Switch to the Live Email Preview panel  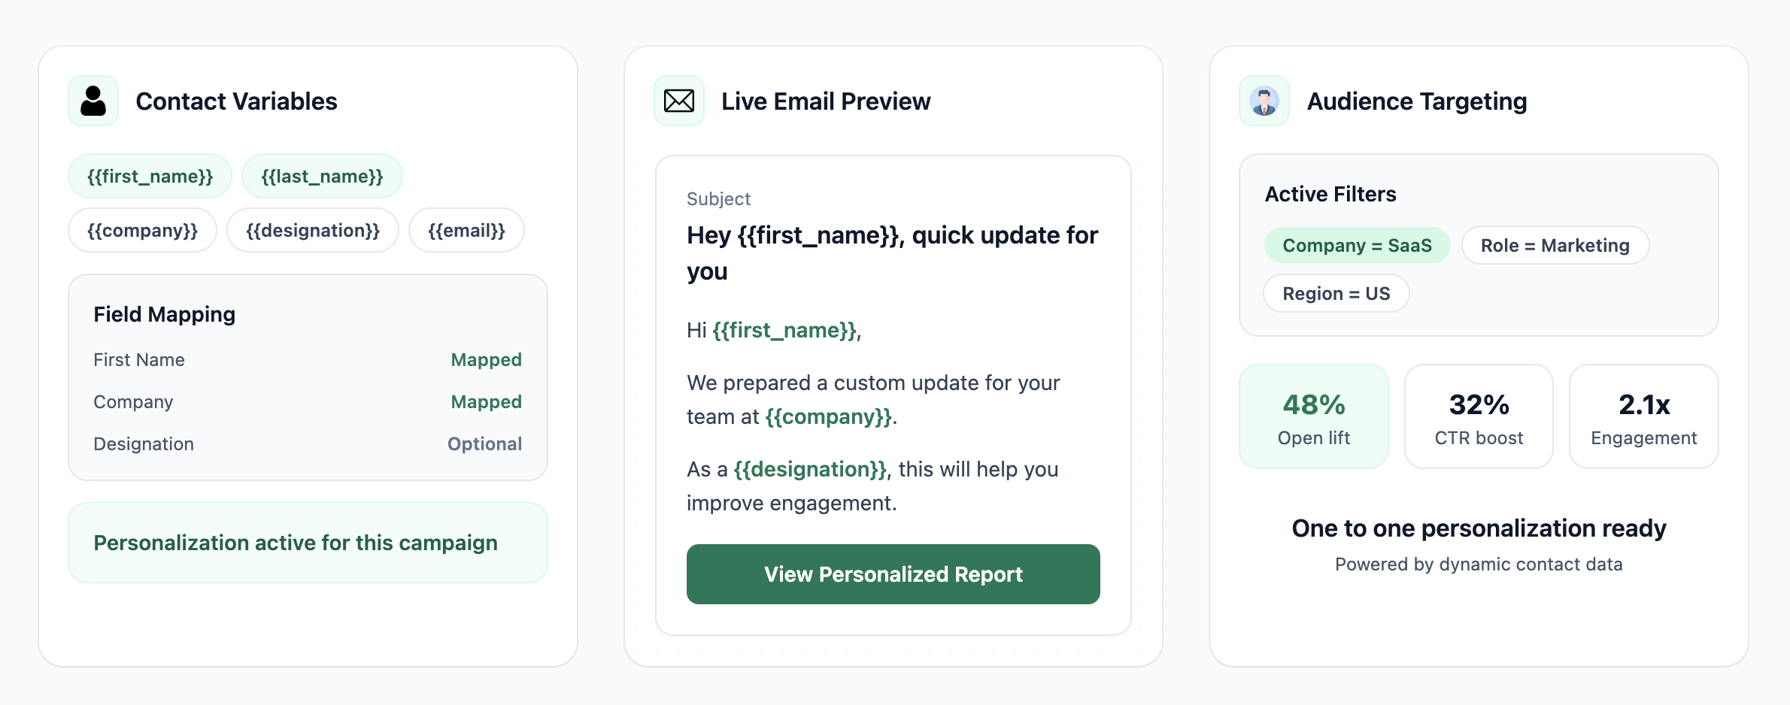point(826,101)
